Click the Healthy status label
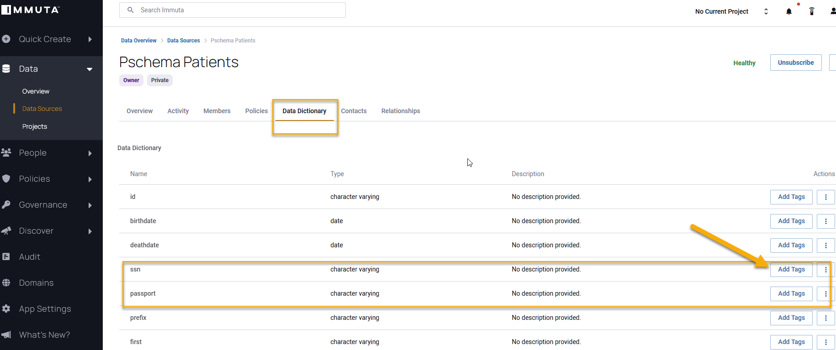The image size is (836, 350). tap(744, 63)
